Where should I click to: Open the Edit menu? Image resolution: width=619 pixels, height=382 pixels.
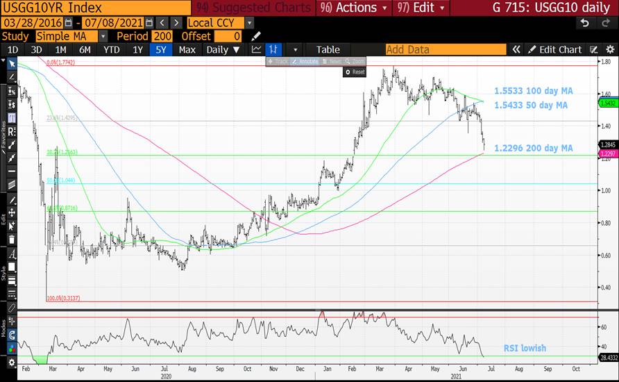(421, 8)
